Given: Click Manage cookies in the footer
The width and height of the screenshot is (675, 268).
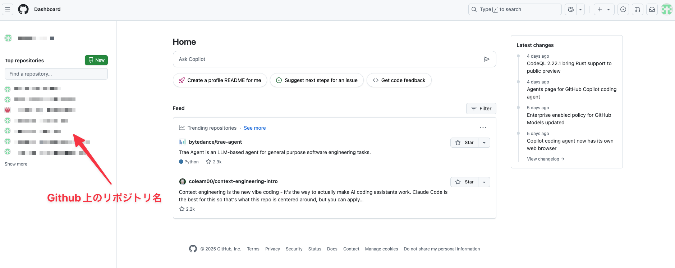Looking at the screenshot, I should coord(381,249).
